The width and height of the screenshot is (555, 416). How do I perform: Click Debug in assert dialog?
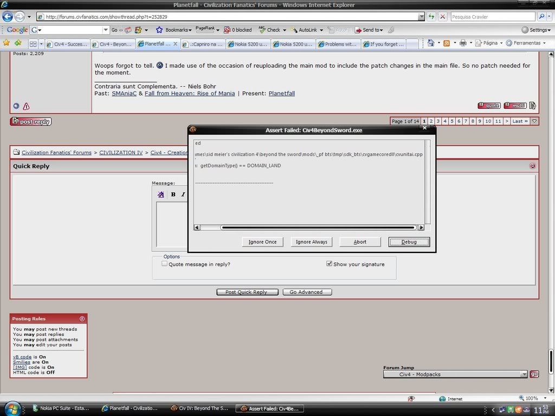pos(409,242)
